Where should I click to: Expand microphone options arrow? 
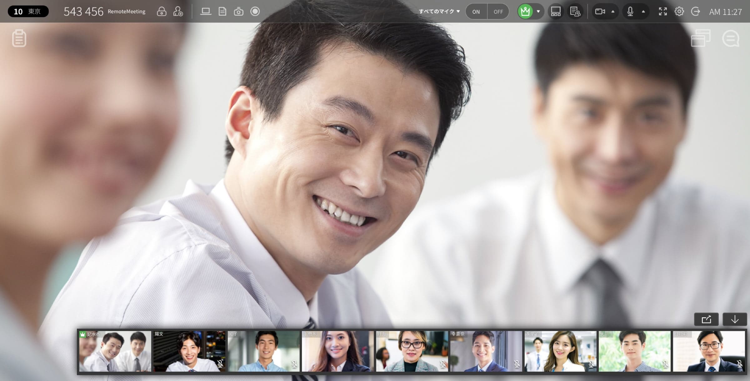click(x=643, y=12)
